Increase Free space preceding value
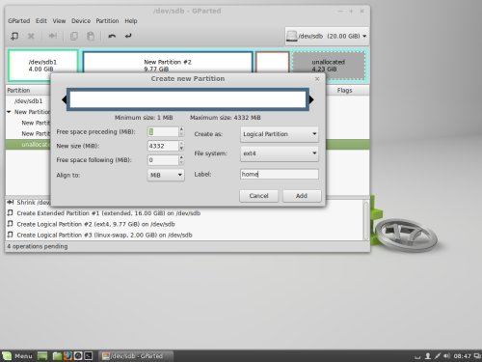482x362 pixels. (181, 129)
